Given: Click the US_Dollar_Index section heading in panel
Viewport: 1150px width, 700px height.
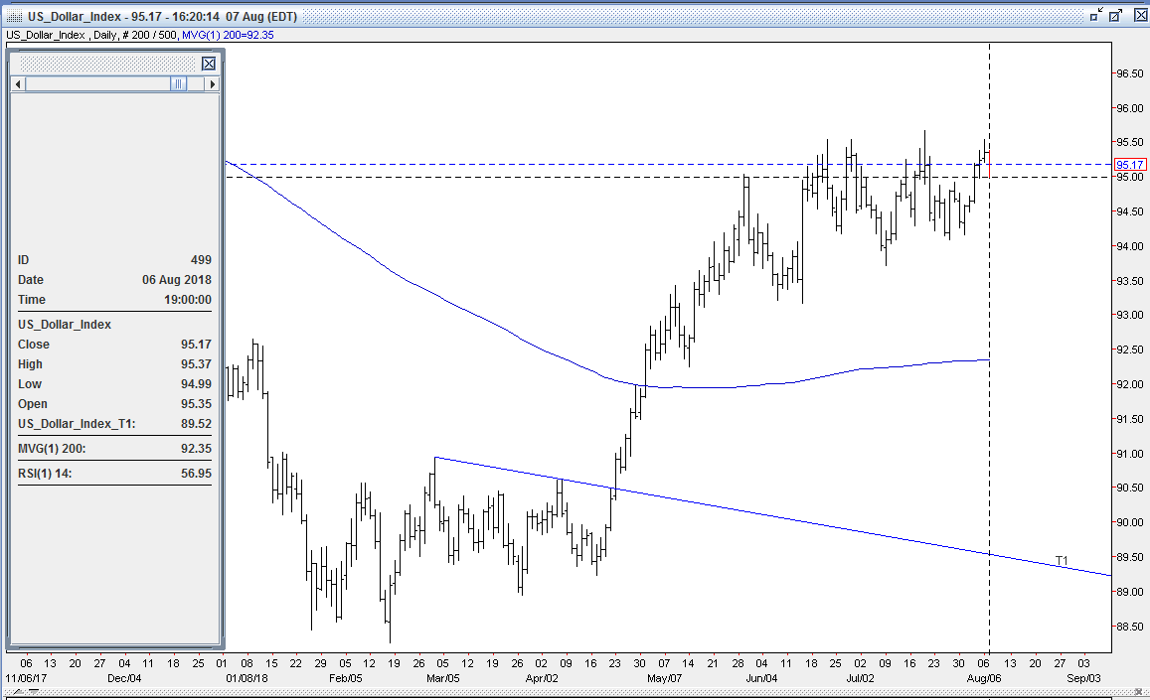Looking at the screenshot, I should click(x=65, y=325).
